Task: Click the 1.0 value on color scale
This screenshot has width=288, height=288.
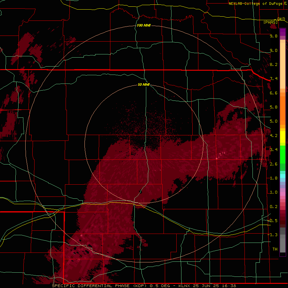Action: 274,192
